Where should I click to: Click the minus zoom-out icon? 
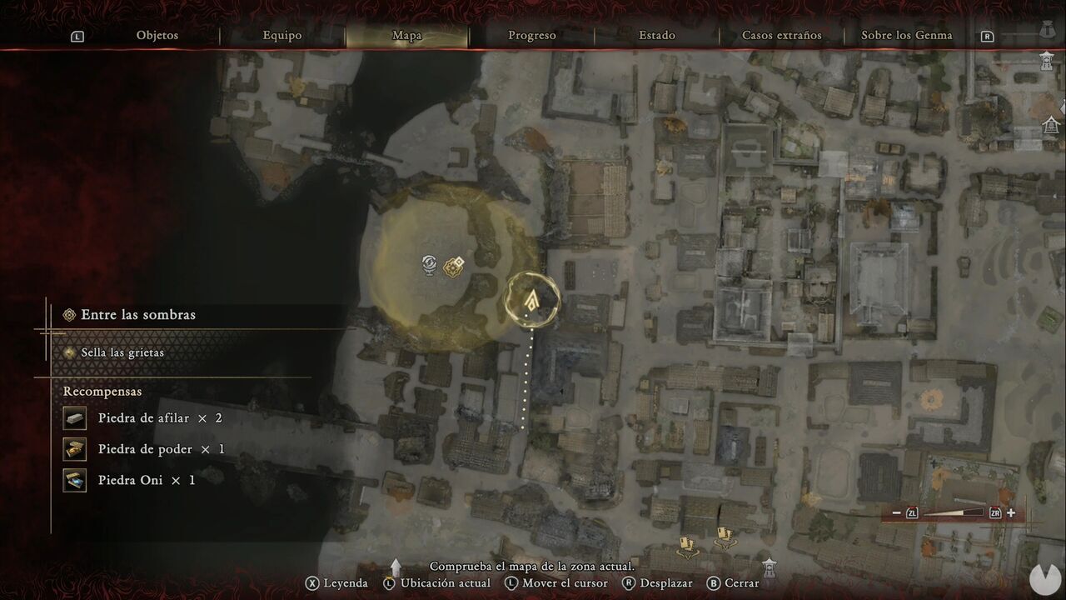click(x=896, y=513)
